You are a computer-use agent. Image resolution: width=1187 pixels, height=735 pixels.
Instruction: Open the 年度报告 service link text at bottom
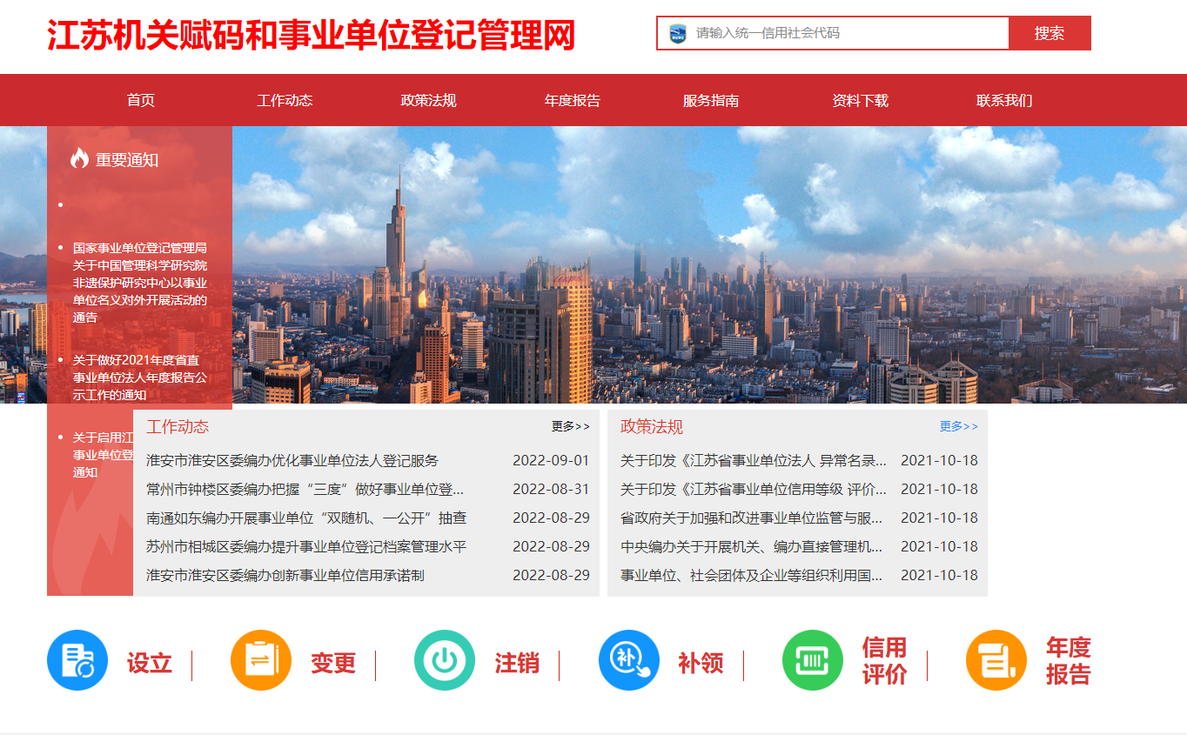[1069, 661]
